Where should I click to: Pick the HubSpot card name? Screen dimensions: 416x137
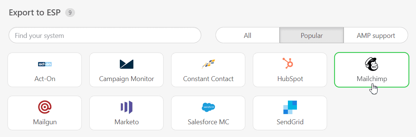(290, 79)
